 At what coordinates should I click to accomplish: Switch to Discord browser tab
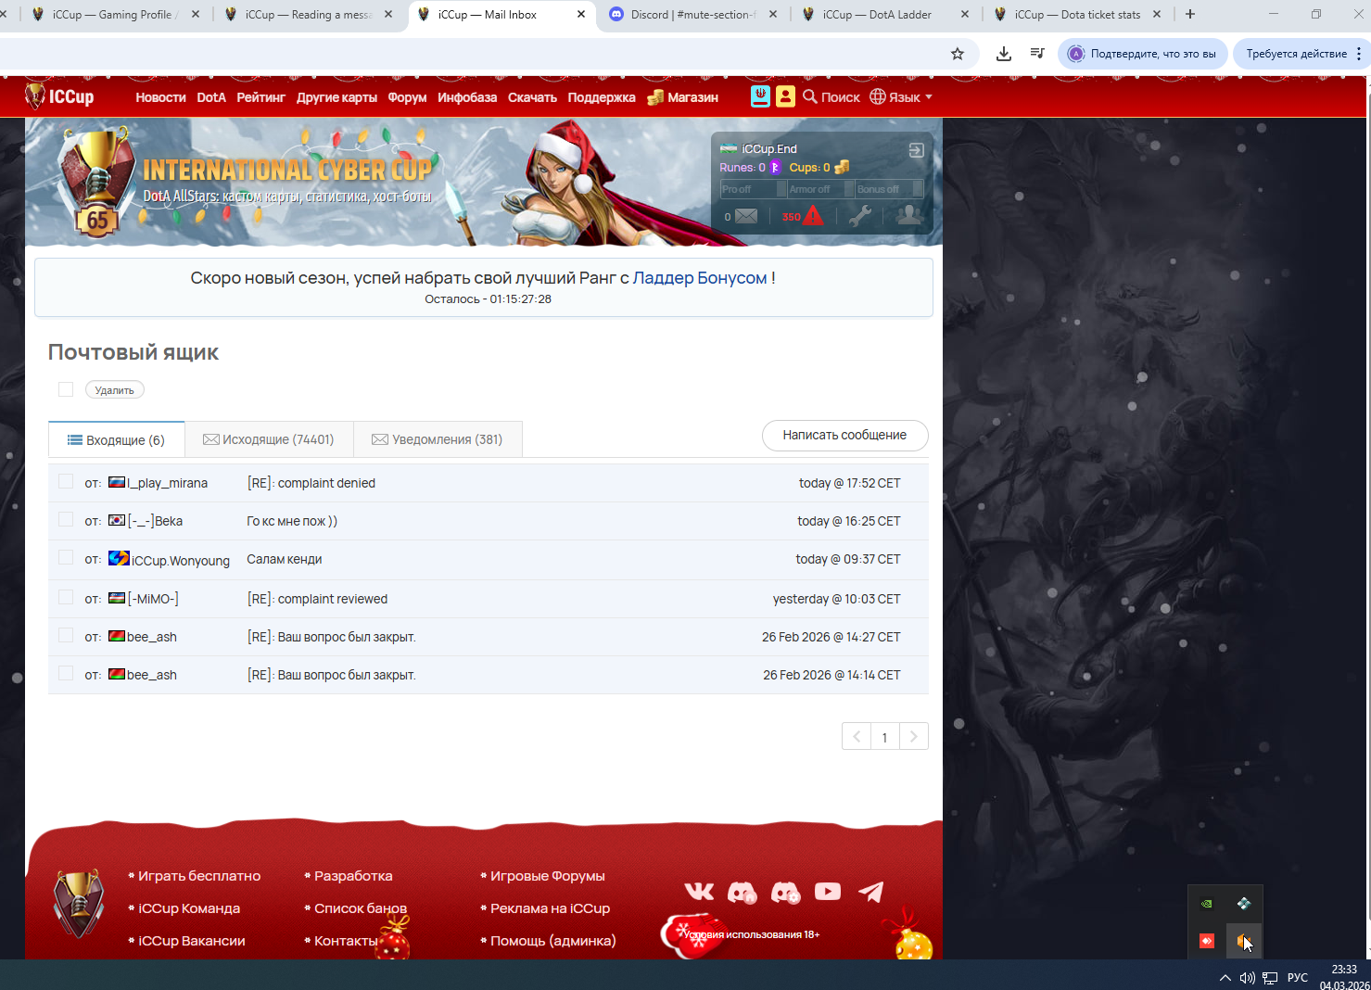coord(694,15)
